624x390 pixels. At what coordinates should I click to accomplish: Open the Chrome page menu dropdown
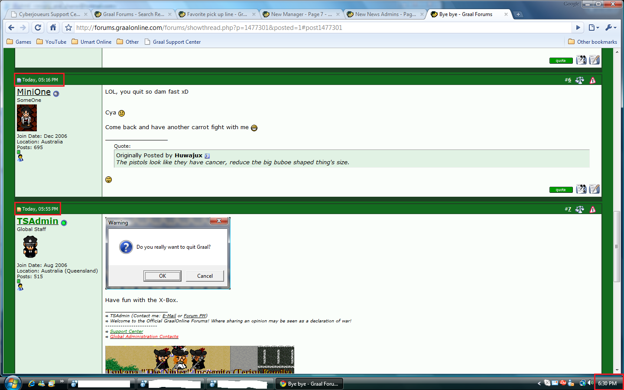[594, 28]
